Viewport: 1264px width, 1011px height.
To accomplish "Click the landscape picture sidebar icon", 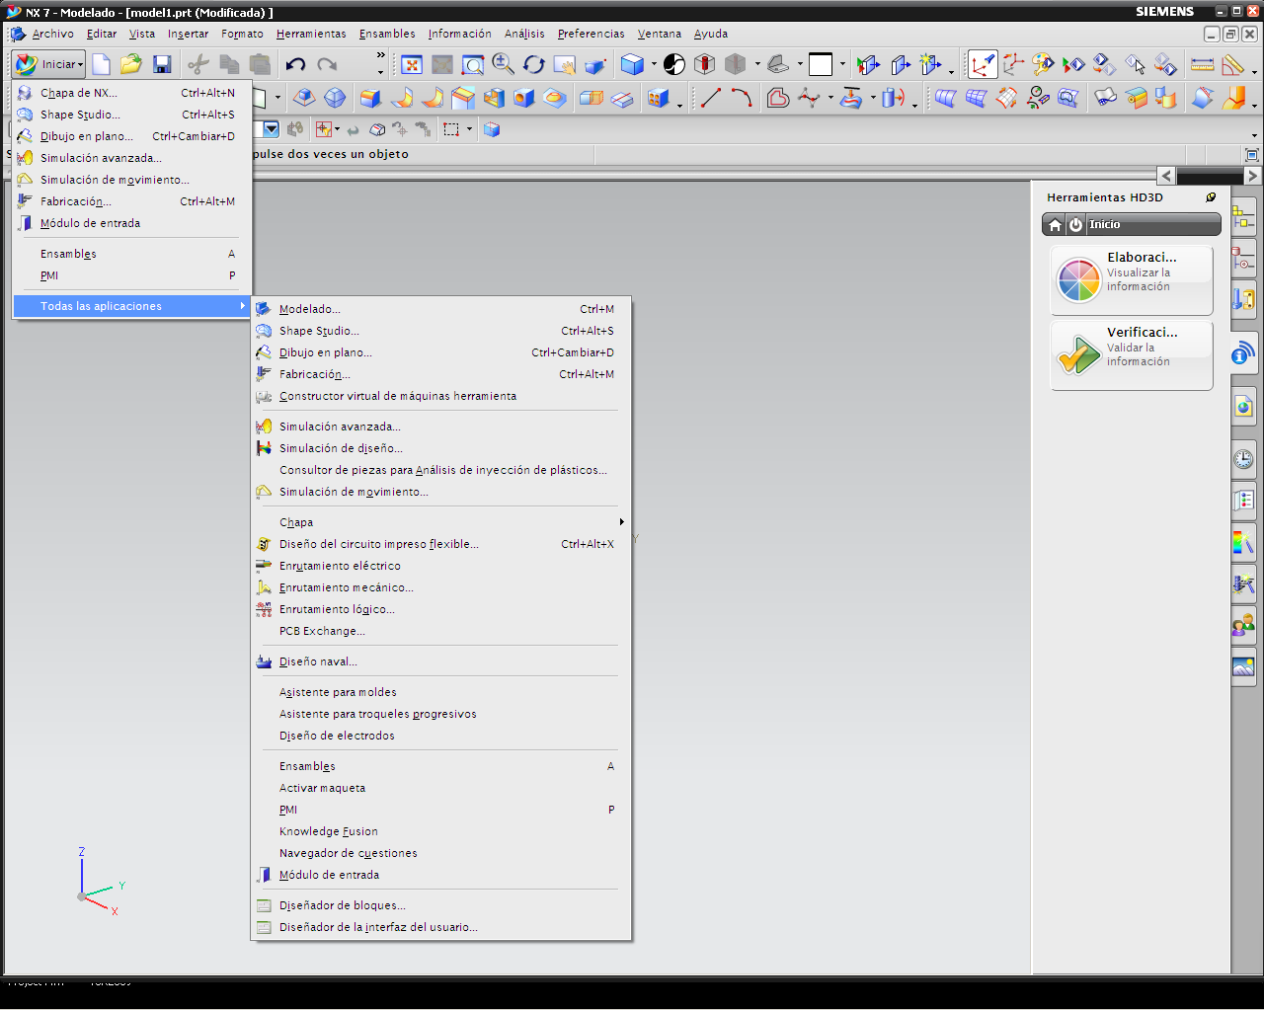I will [x=1243, y=666].
